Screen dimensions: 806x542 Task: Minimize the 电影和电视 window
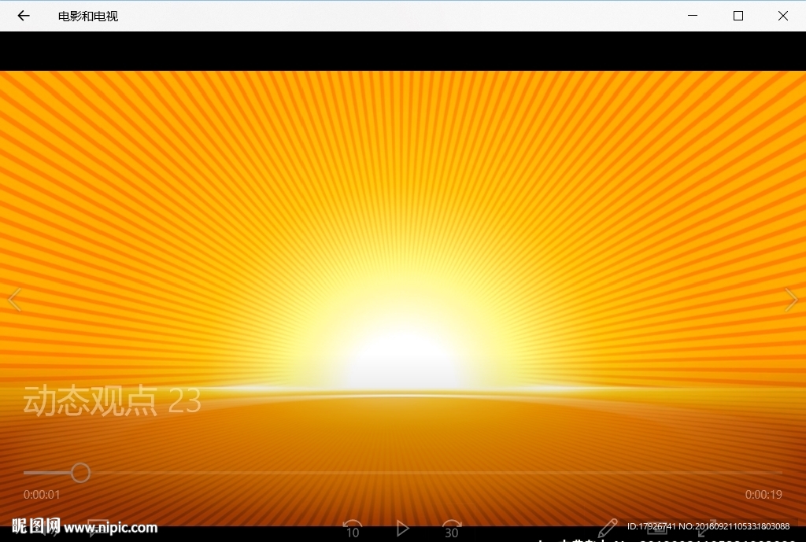[693, 16]
